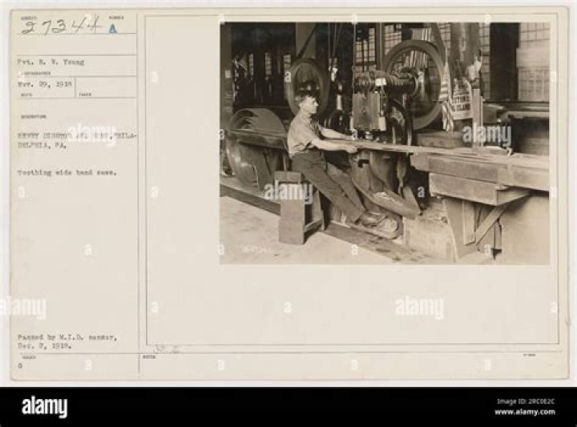
Task: Select the caption Toothing wide band saws
Action: [x=67, y=172]
